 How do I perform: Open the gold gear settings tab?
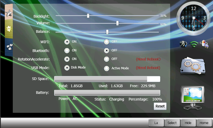tap(9, 29)
